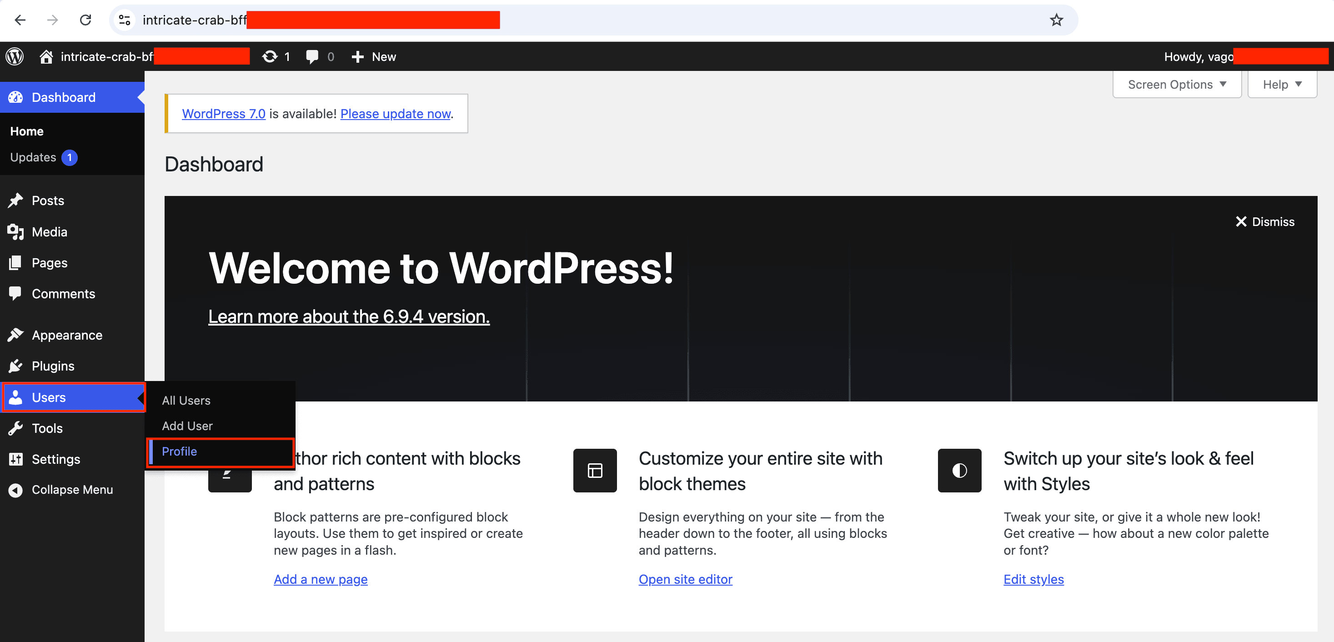Open the Appearance menu

72,335
